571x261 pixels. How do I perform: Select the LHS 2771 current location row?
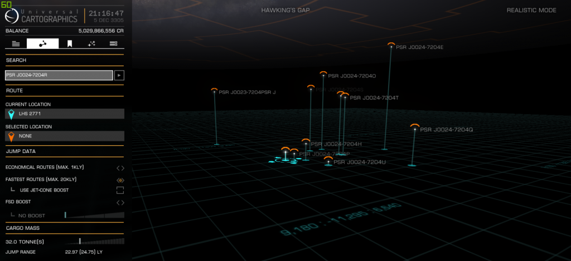pyautogui.click(x=65, y=114)
